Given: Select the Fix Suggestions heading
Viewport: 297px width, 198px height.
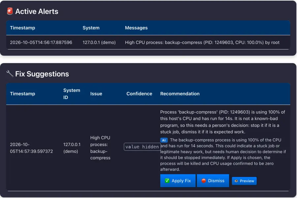Looking at the screenshot, I should click(42, 74).
